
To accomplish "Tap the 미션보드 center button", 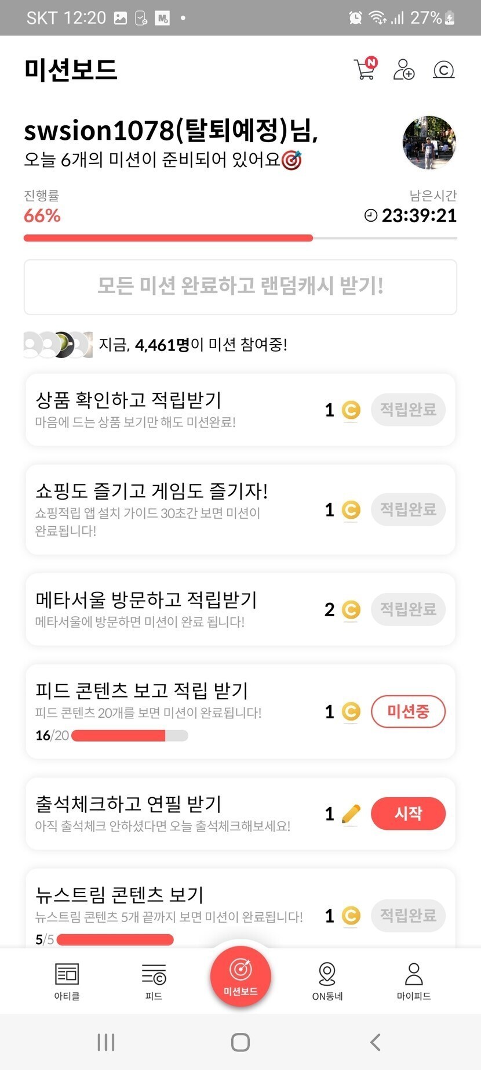I will click(240, 976).
